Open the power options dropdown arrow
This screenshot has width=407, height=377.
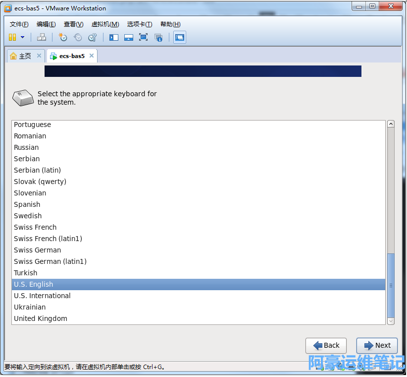tap(22, 37)
